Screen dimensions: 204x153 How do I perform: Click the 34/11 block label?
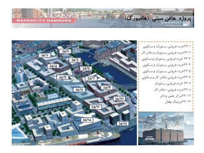(x=95, y=107)
